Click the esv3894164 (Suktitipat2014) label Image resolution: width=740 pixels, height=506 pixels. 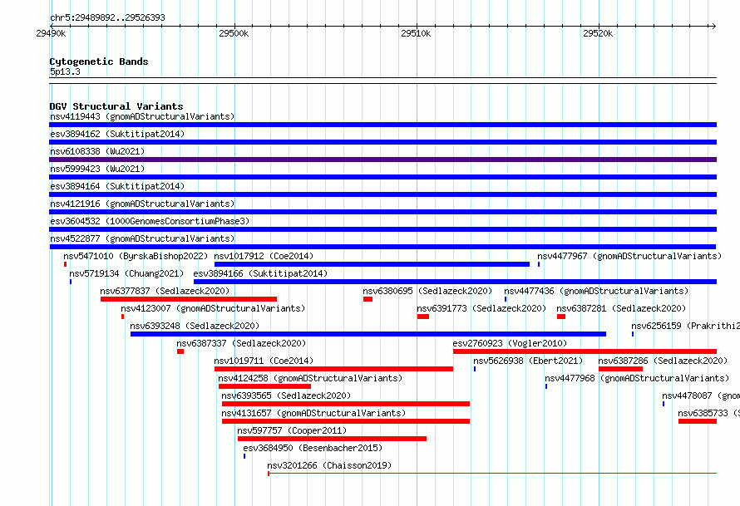[117, 186]
